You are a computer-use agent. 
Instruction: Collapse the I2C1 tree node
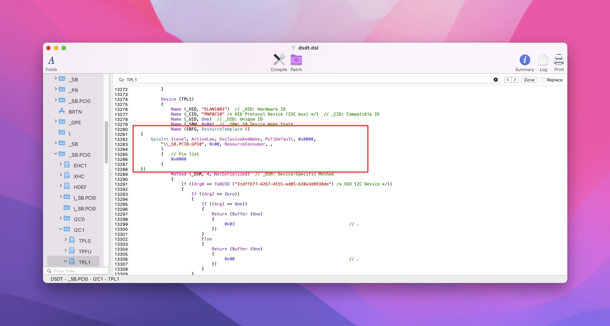point(61,229)
